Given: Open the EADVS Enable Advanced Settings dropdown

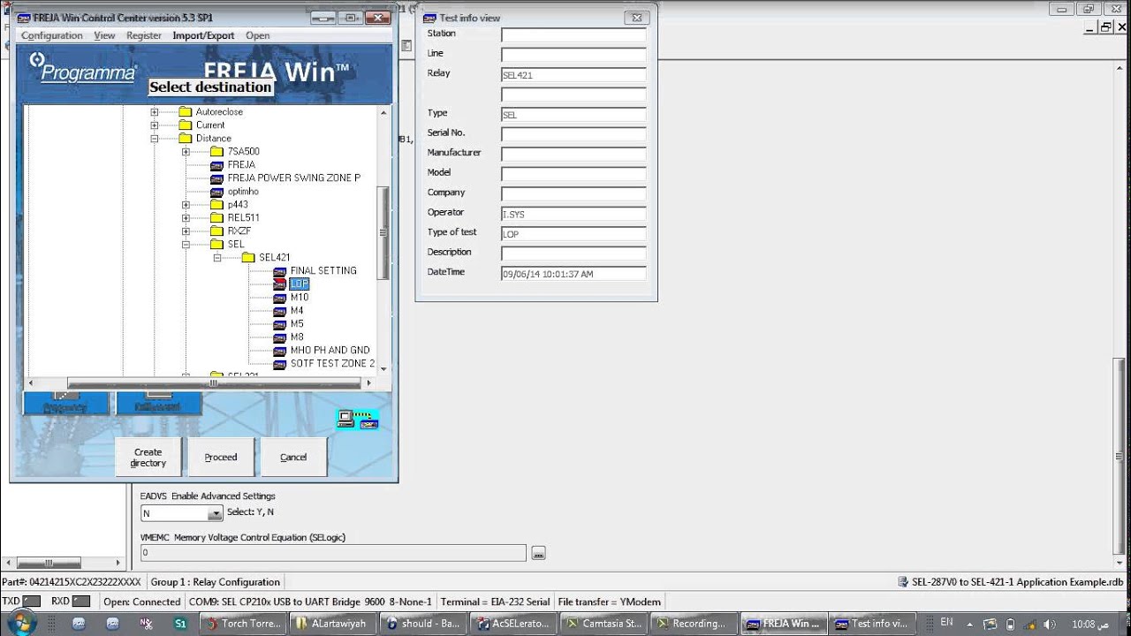Looking at the screenshot, I should point(215,513).
